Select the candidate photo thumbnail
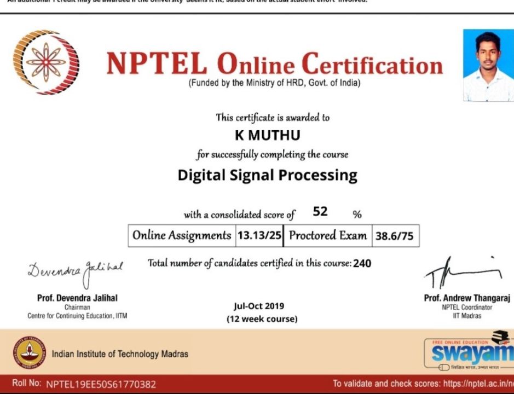The width and height of the screenshot is (514, 394). [x=488, y=65]
